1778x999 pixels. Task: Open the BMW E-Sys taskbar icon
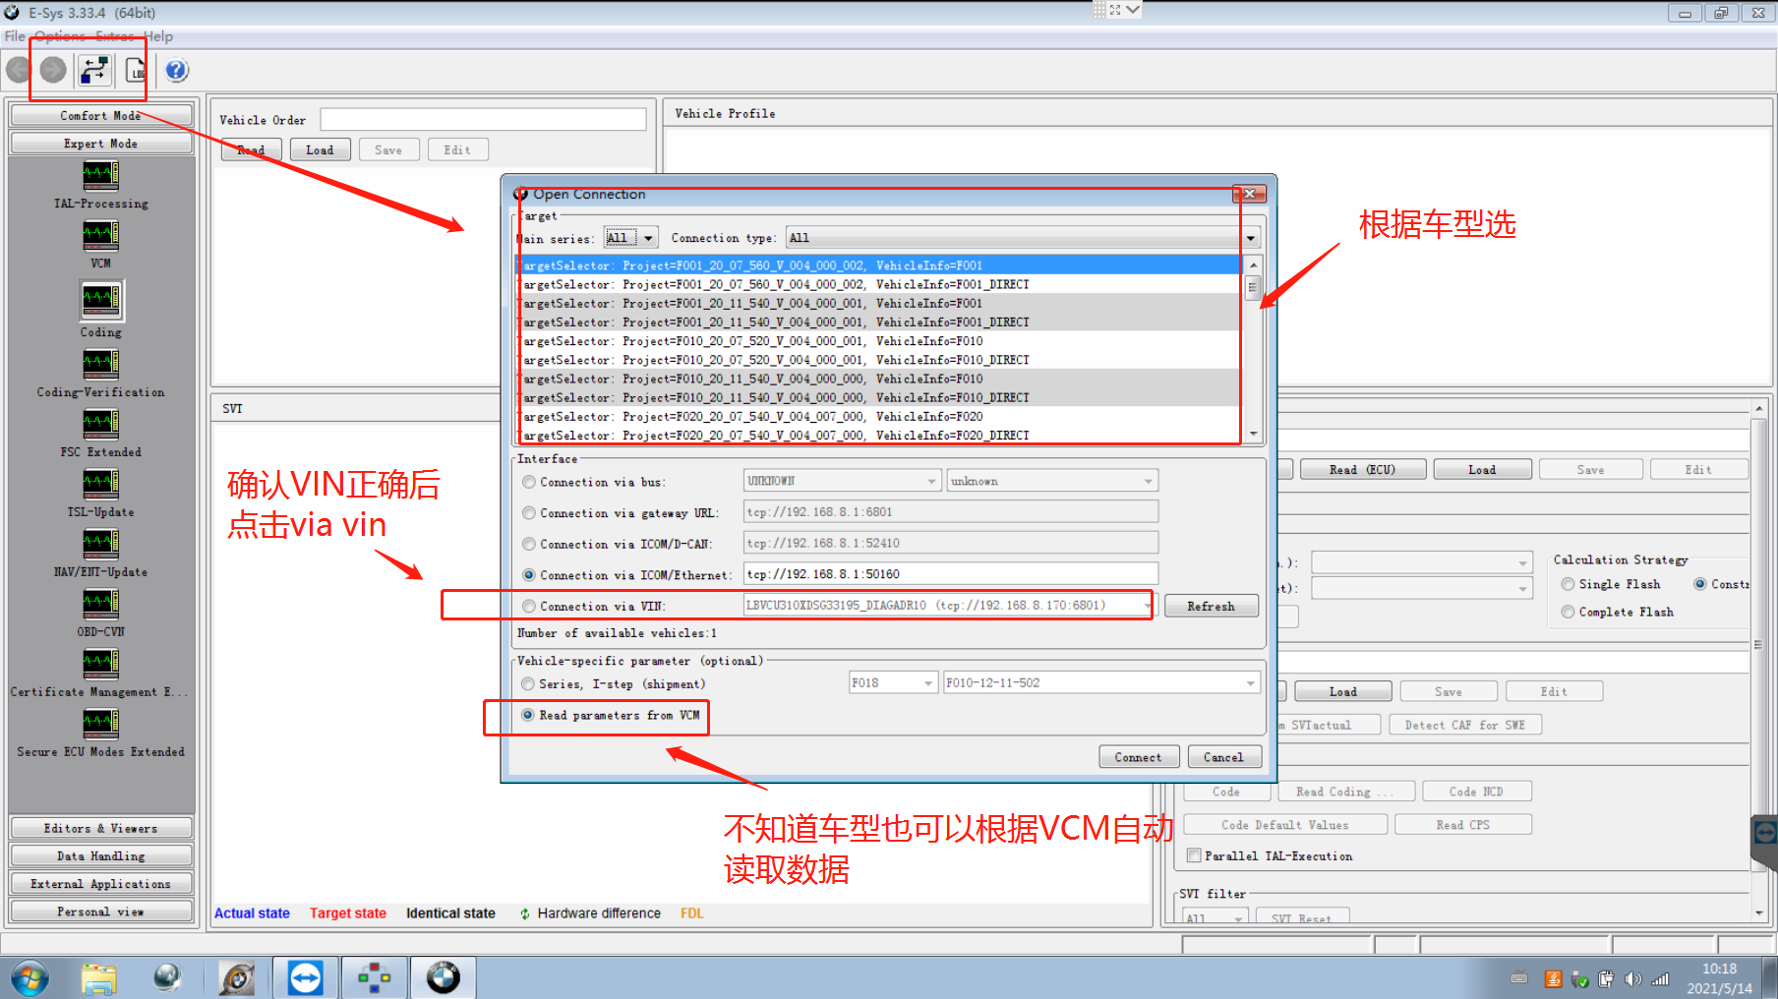coord(443,978)
